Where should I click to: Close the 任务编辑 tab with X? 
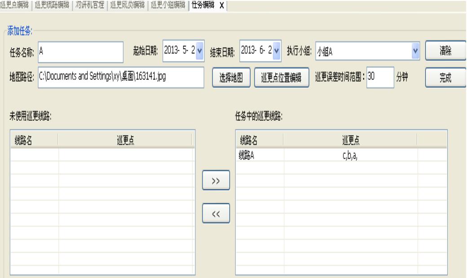tap(221, 5)
